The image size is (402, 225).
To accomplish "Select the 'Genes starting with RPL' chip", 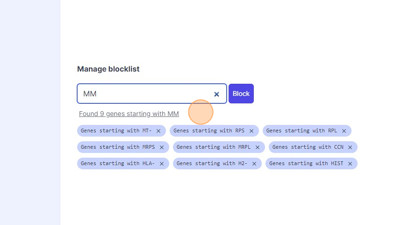I will pyautogui.click(x=301, y=131).
